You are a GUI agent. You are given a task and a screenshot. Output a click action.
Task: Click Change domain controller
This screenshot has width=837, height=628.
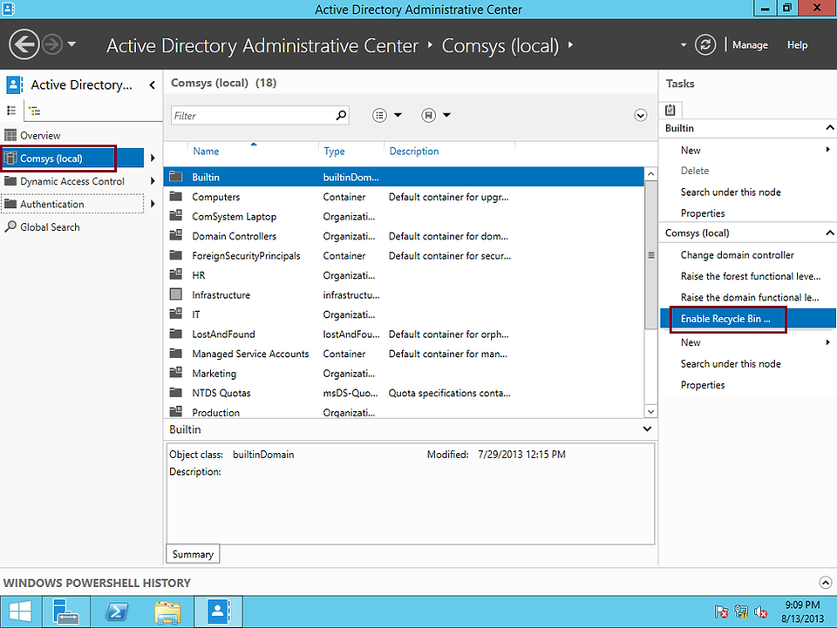[x=738, y=255]
